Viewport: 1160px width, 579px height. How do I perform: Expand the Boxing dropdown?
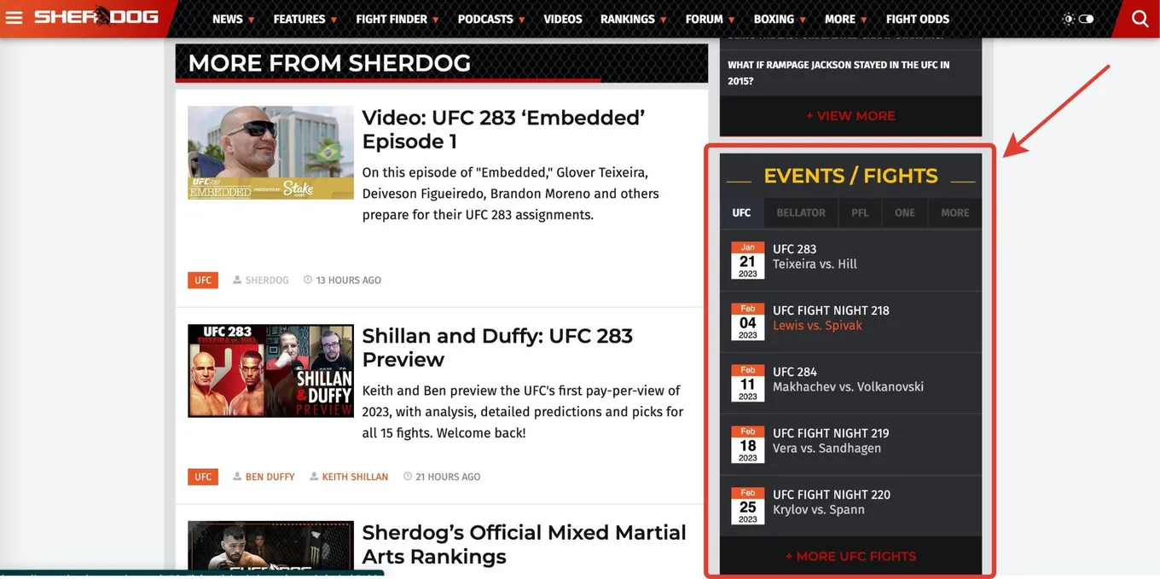[780, 19]
